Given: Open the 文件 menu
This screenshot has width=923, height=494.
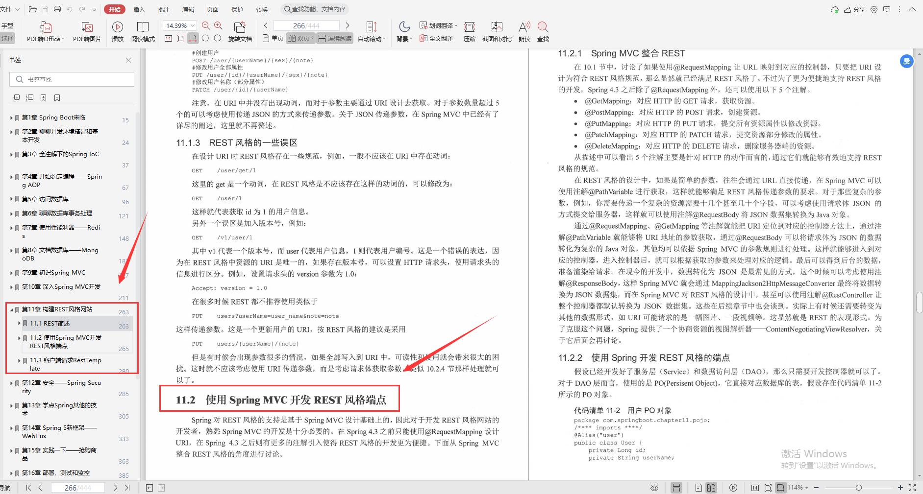Looking at the screenshot, I should 10,9.
